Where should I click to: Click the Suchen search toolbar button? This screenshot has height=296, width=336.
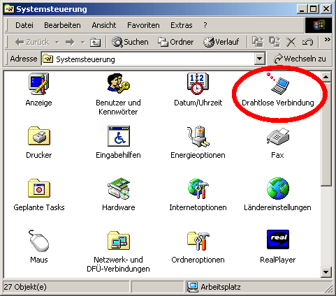[130, 42]
